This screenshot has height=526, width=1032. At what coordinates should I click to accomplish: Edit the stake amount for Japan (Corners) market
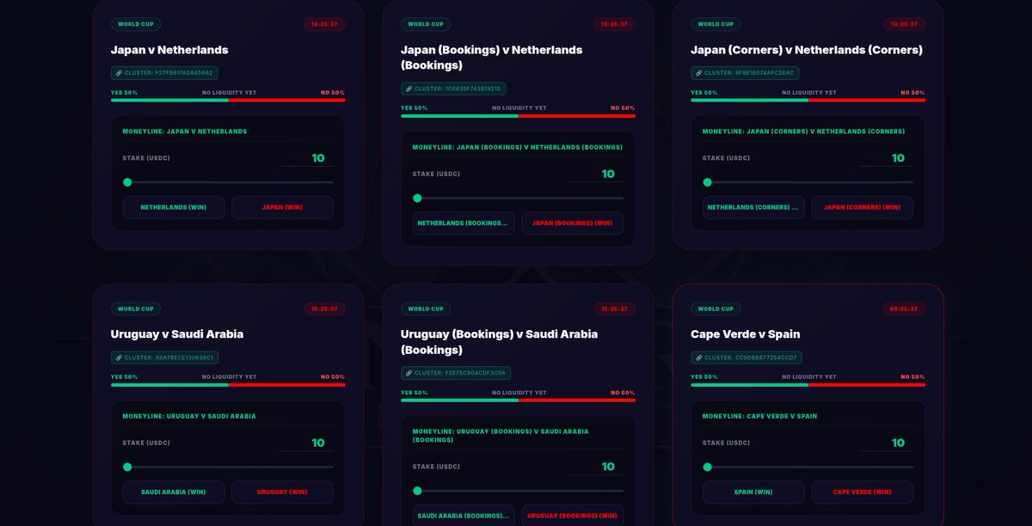[886, 158]
